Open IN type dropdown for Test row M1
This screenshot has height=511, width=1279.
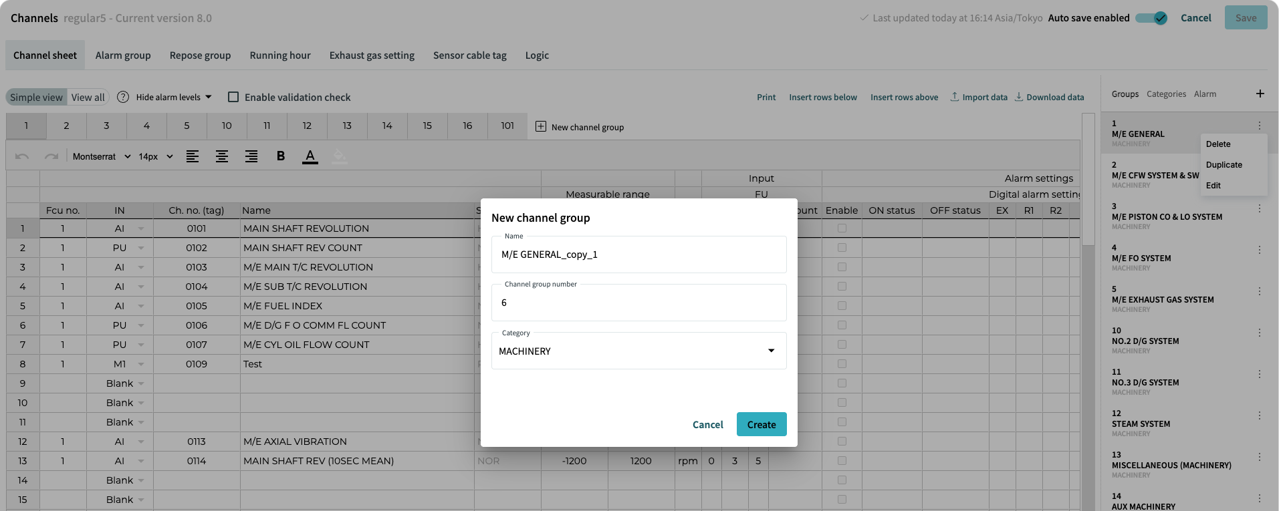pos(141,364)
